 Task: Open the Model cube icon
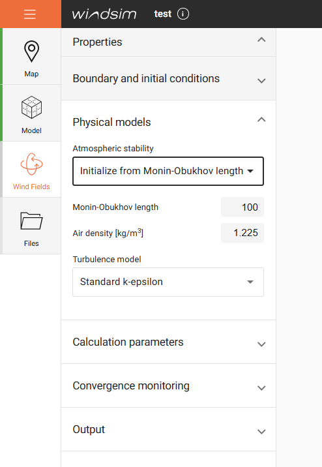click(x=31, y=107)
